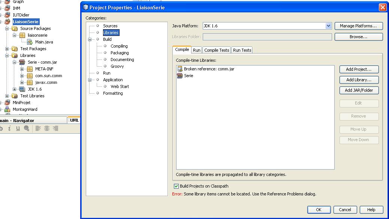This screenshot has height=219, width=389.
Task: Select the Documenting category
Action: tap(122, 60)
